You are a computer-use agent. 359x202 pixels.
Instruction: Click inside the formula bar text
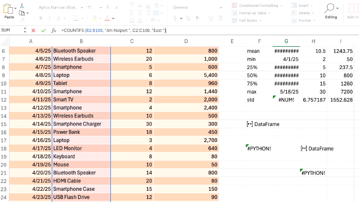point(114,30)
